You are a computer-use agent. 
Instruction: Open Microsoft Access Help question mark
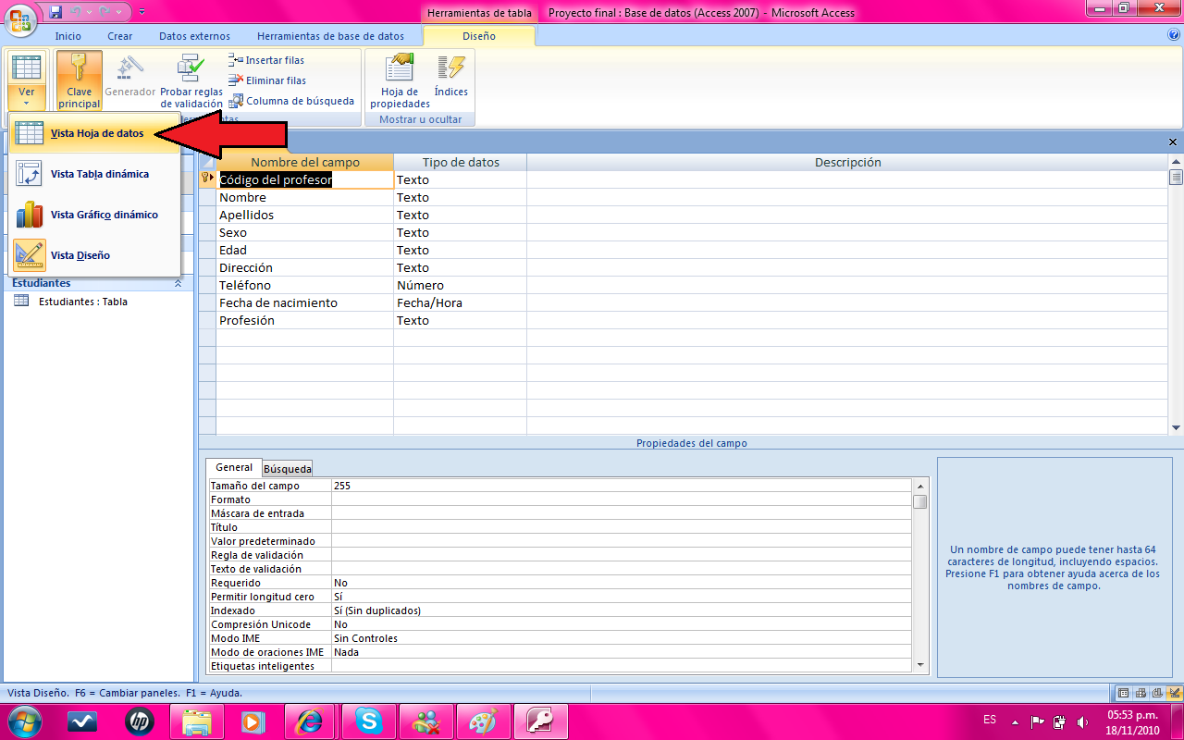click(1174, 35)
